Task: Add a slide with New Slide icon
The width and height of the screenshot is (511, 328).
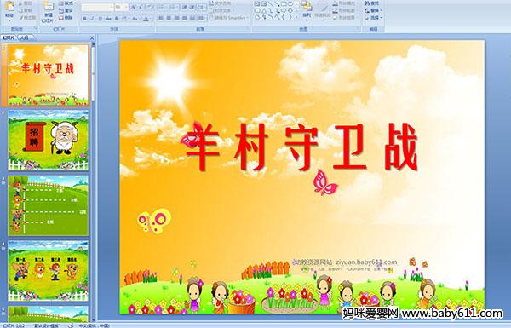Action: [x=49, y=12]
